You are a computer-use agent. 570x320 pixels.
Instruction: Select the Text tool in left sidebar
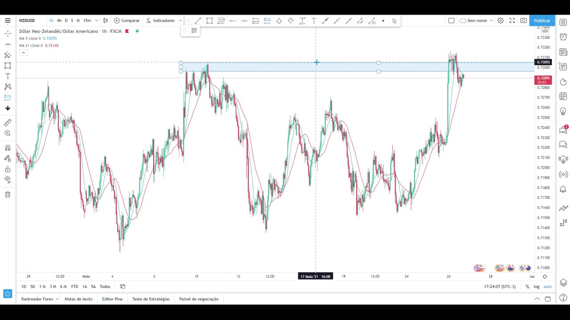tap(8, 76)
